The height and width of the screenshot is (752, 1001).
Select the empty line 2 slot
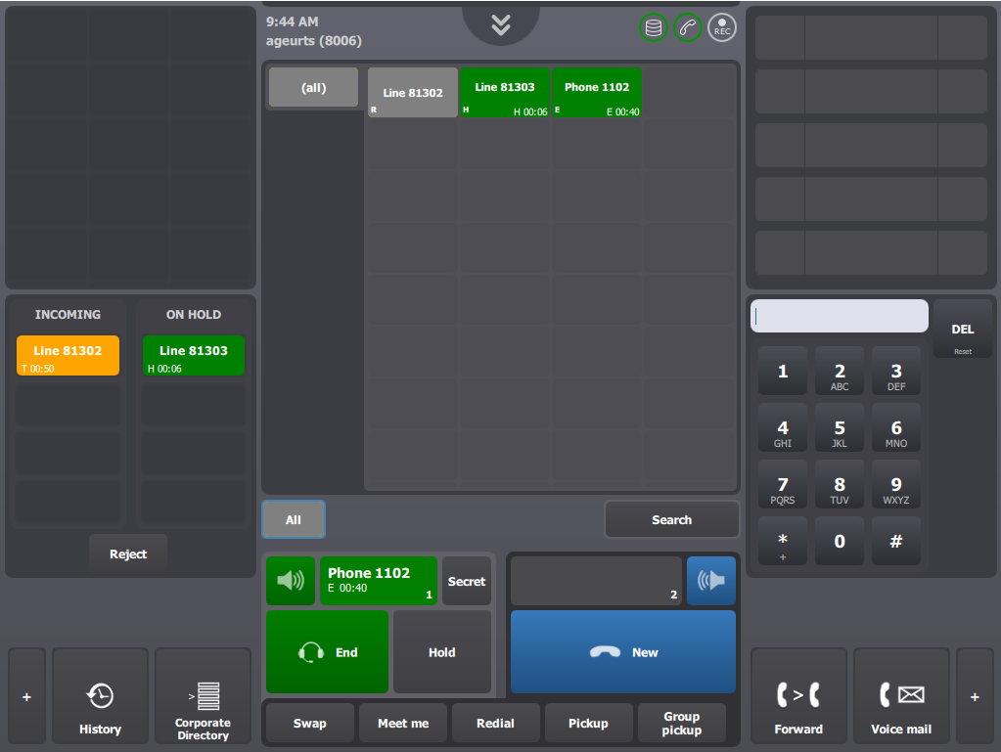coord(596,581)
